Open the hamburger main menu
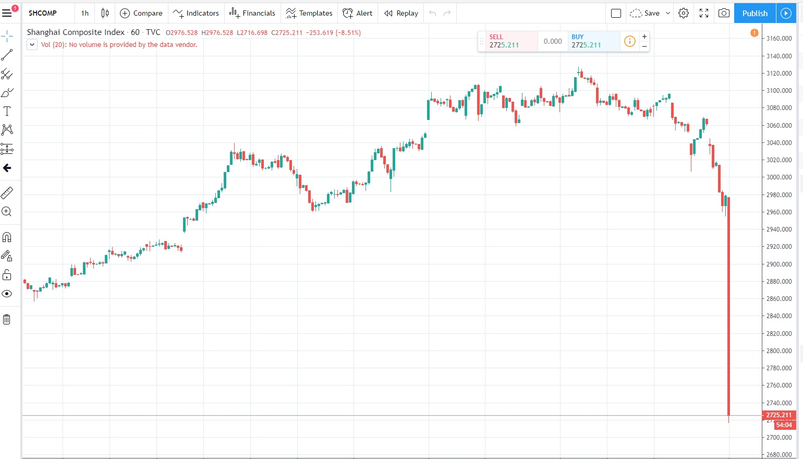The width and height of the screenshot is (803, 459). point(7,13)
